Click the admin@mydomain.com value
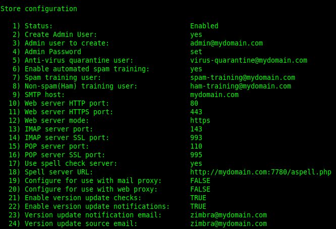This screenshot has height=229, width=336. pos(227,43)
